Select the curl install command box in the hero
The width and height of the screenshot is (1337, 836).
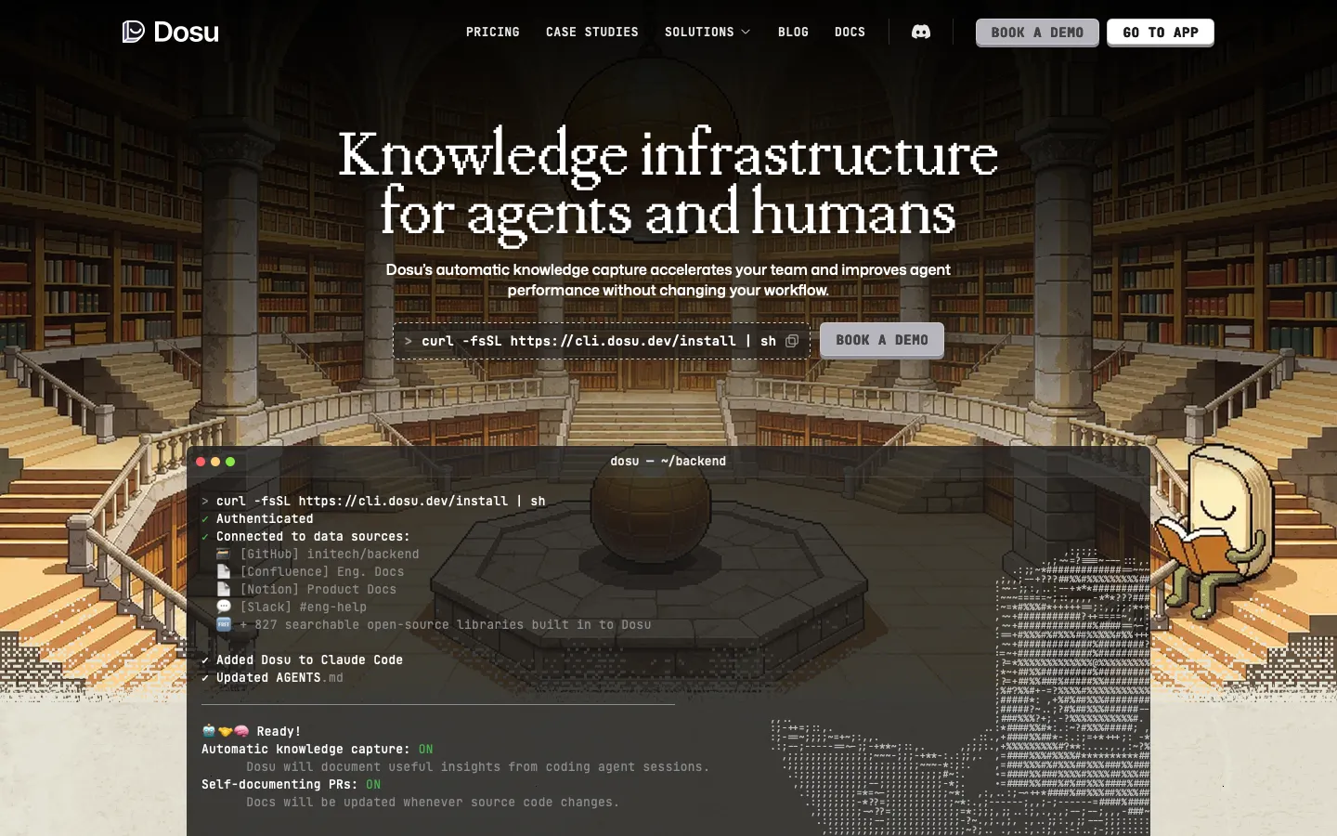point(602,341)
